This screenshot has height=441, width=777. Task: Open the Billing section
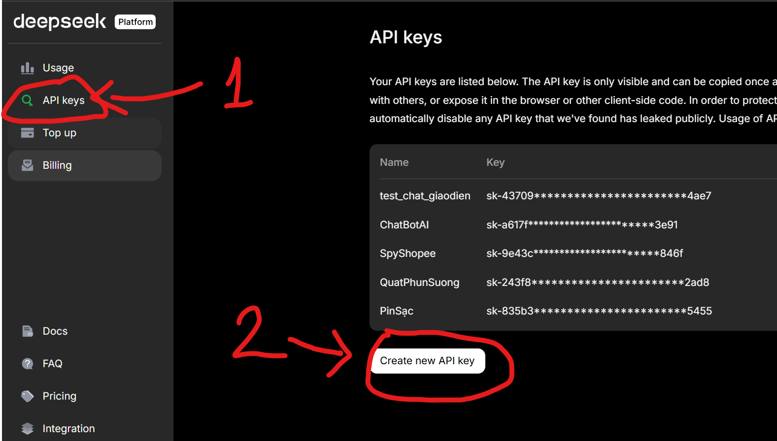pos(57,165)
